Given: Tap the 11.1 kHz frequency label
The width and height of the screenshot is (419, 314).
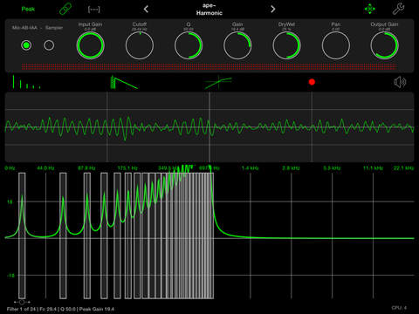Looking at the screenshot, I should pyautogui.click(x=373, y=168).
